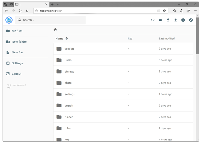Image resolution: width=202 pixels, height=143 pixels.
Task: Toggle name sort direction arrow
Action: tap(66, 38)
